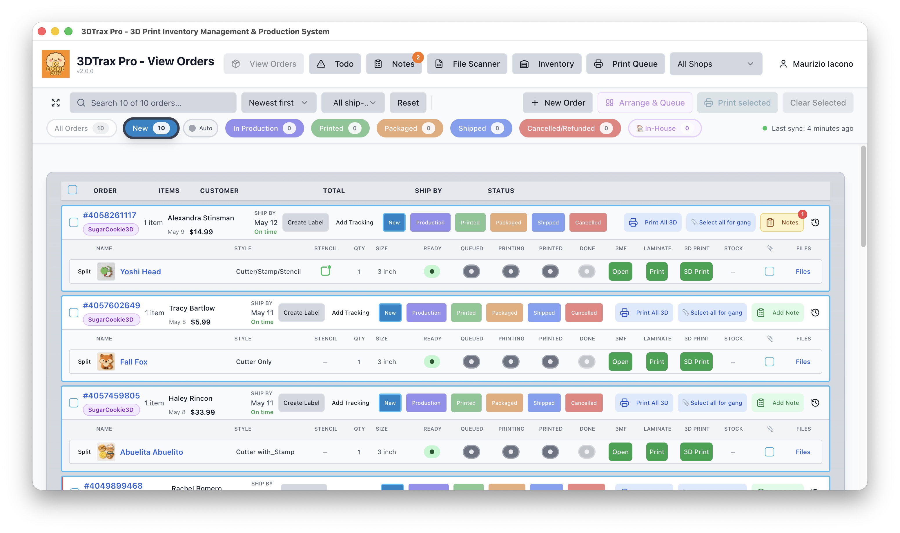This screenshot has height=533, width=900.
Task: Click the fullscreen expand icon
Action: coord(56,103)
